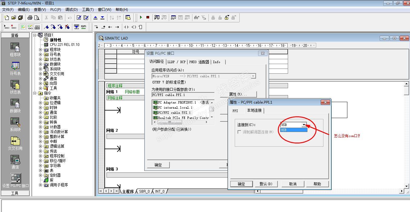410x212 pixels.
Task: Expand the 定时器 instruction folder
Action: tap(41, 175)
